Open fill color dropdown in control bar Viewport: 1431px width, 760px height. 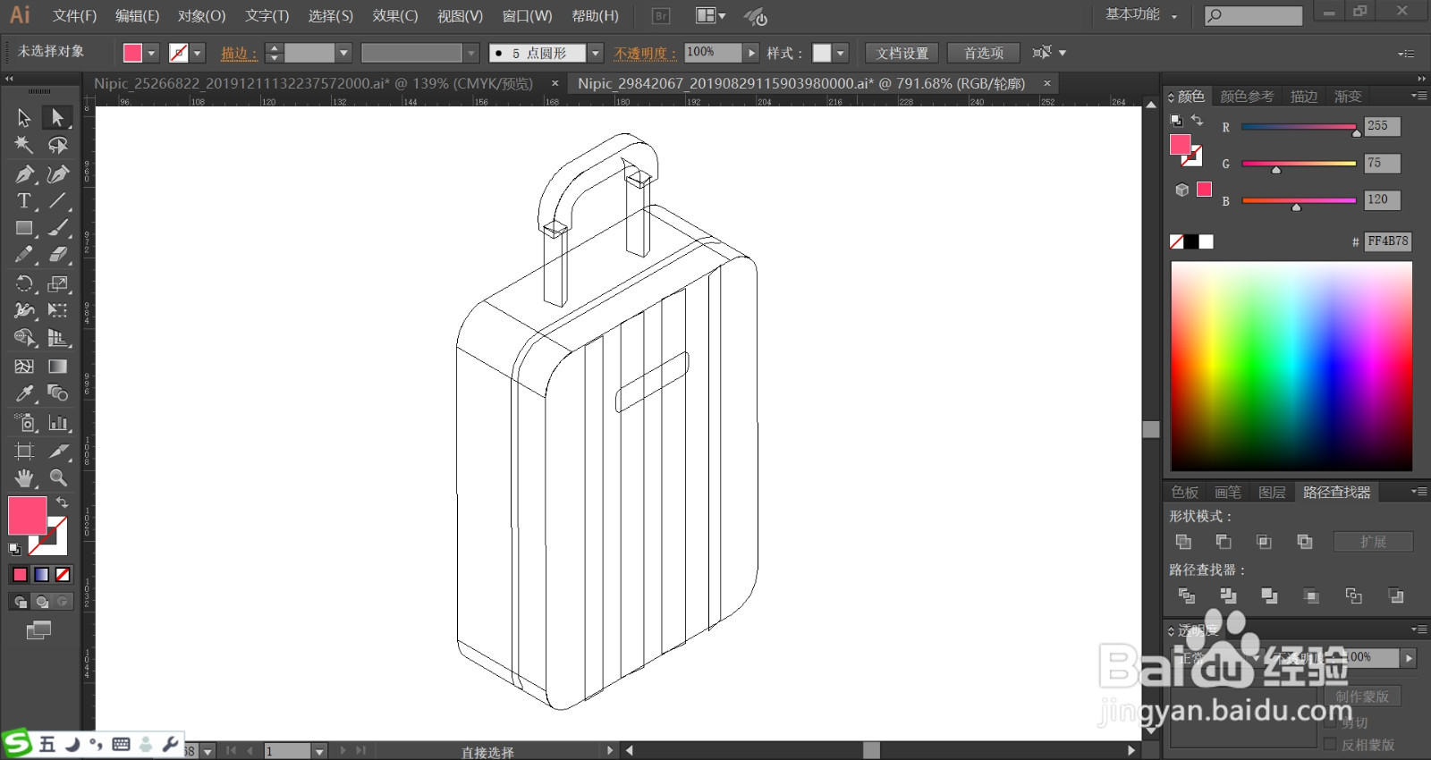tap(151, 54)
